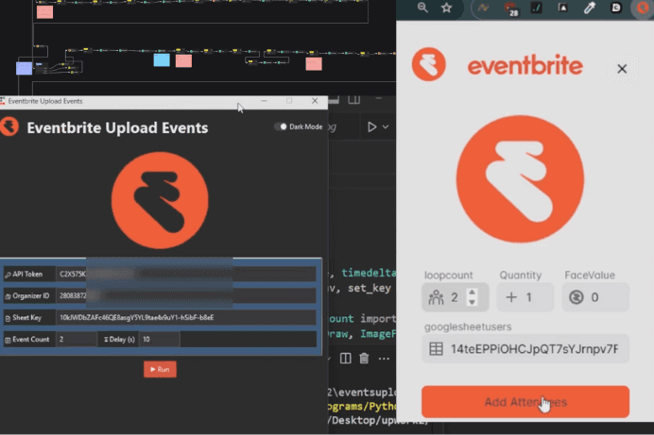Open the terminal panel ellipsis more menu
Viewport: 654px width, 435px height.
point(384,359)
